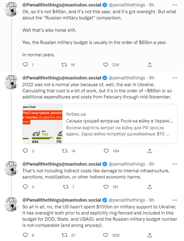The image size is (184, 241).
Task: Retweet the final tweet with 27 retweets
Action: click(x=64, y=235)
